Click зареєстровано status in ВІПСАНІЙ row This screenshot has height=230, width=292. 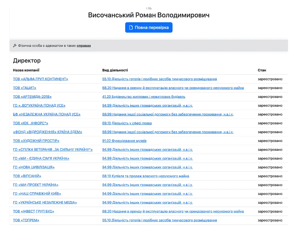pos(270,176)
